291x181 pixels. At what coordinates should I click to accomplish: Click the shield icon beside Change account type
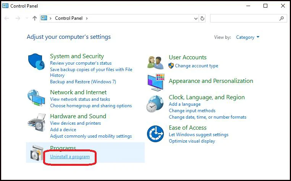point(171,66)
